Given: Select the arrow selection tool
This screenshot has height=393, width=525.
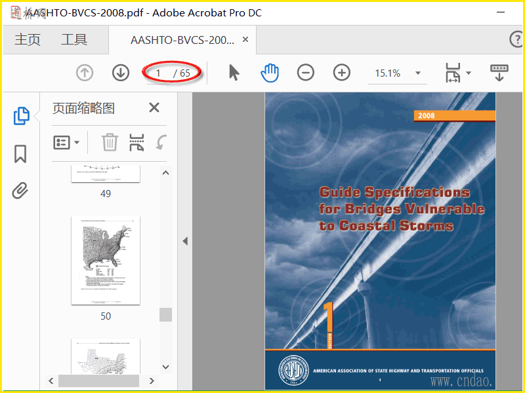Looking at the screenshot, I should pyautogui.click(x=234, y=73).
